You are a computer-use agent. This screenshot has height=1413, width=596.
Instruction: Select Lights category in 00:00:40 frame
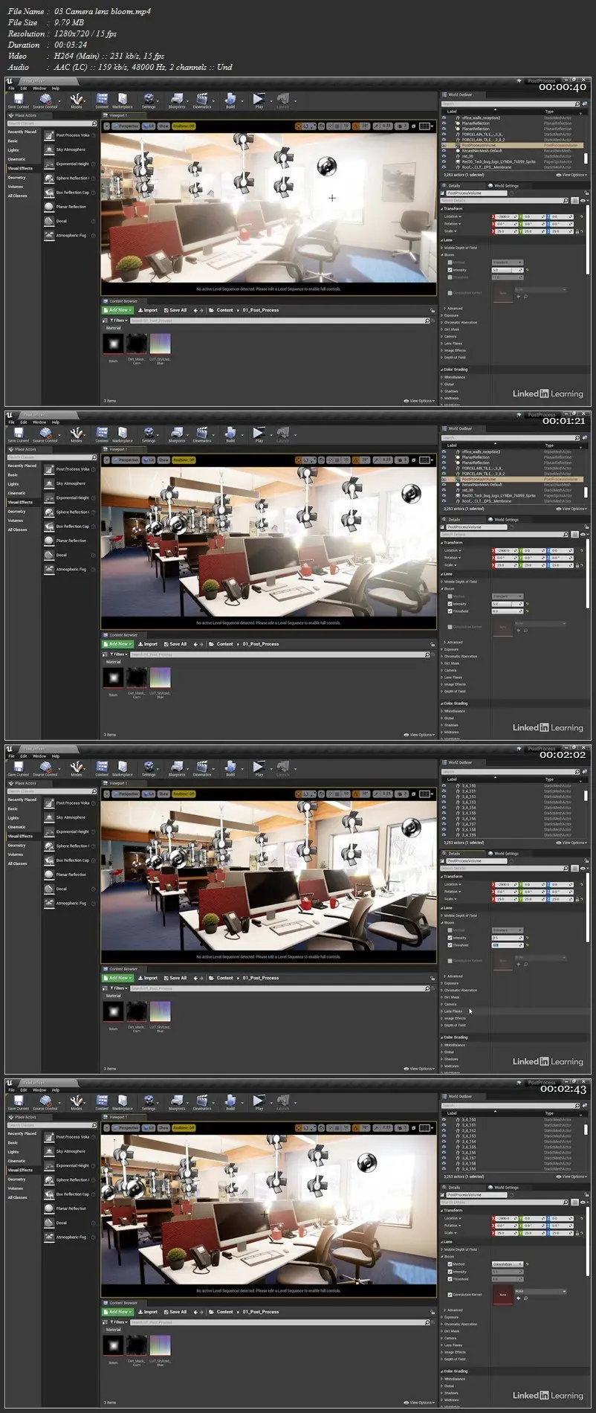point(13,150)
